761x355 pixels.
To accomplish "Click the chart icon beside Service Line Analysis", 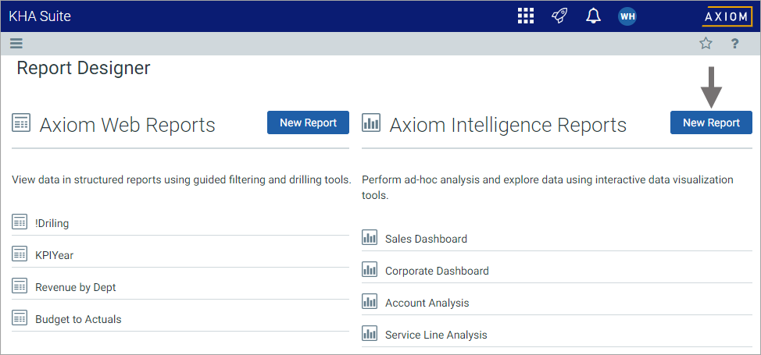I will pyautogui.click(x=370, y=334).
